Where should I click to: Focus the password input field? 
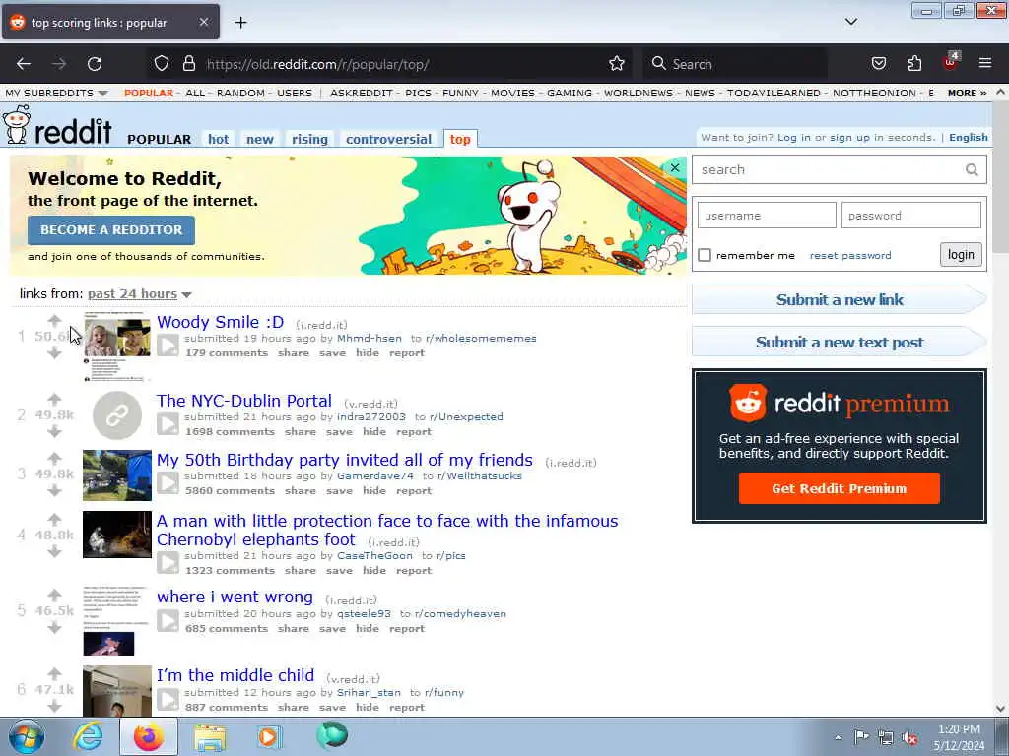pyautogui.click(x=911, y=216)
